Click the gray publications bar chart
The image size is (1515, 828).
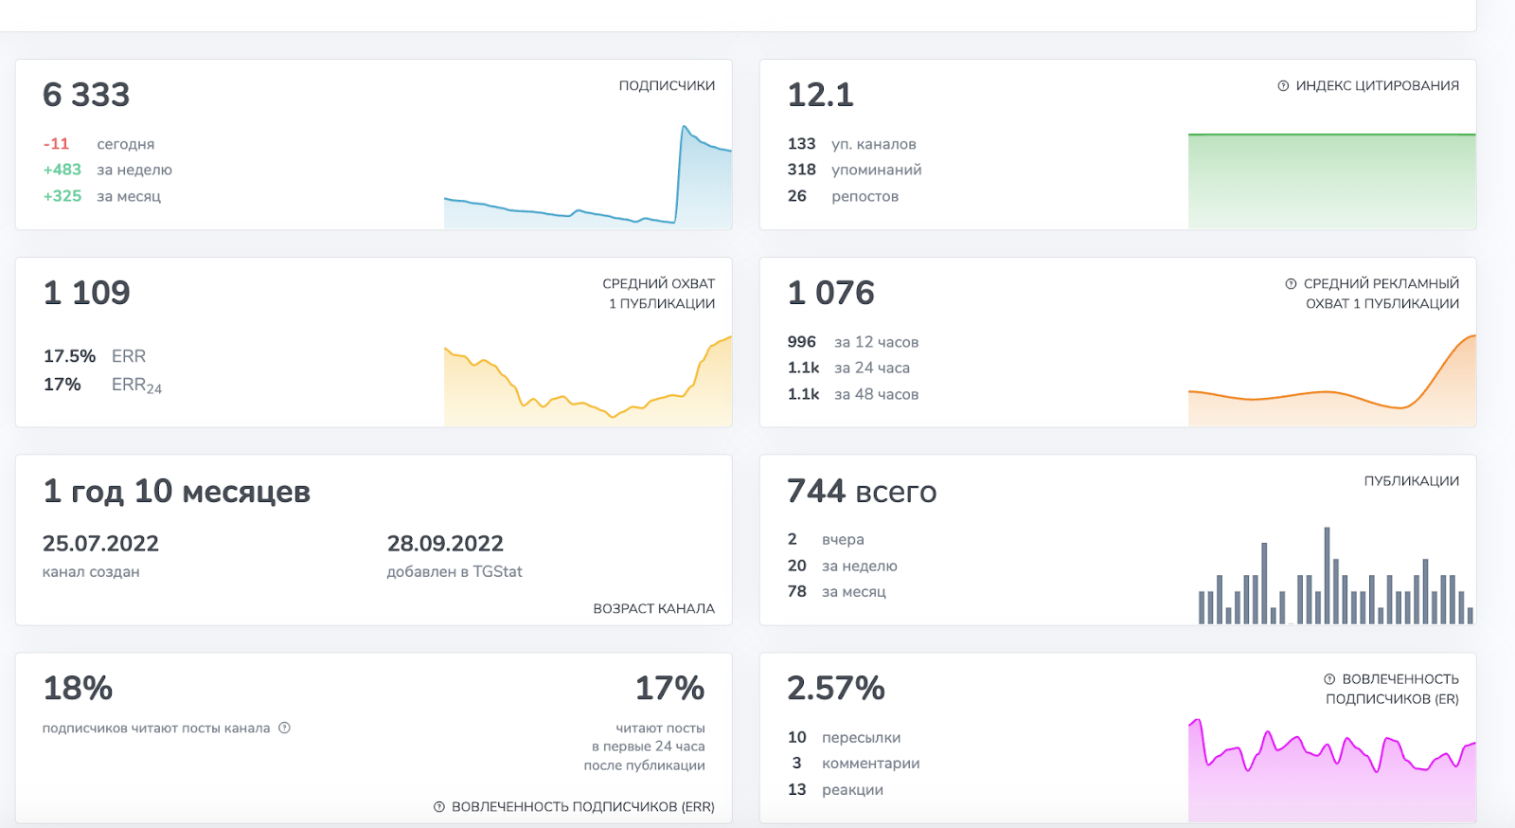(1335, 575)
